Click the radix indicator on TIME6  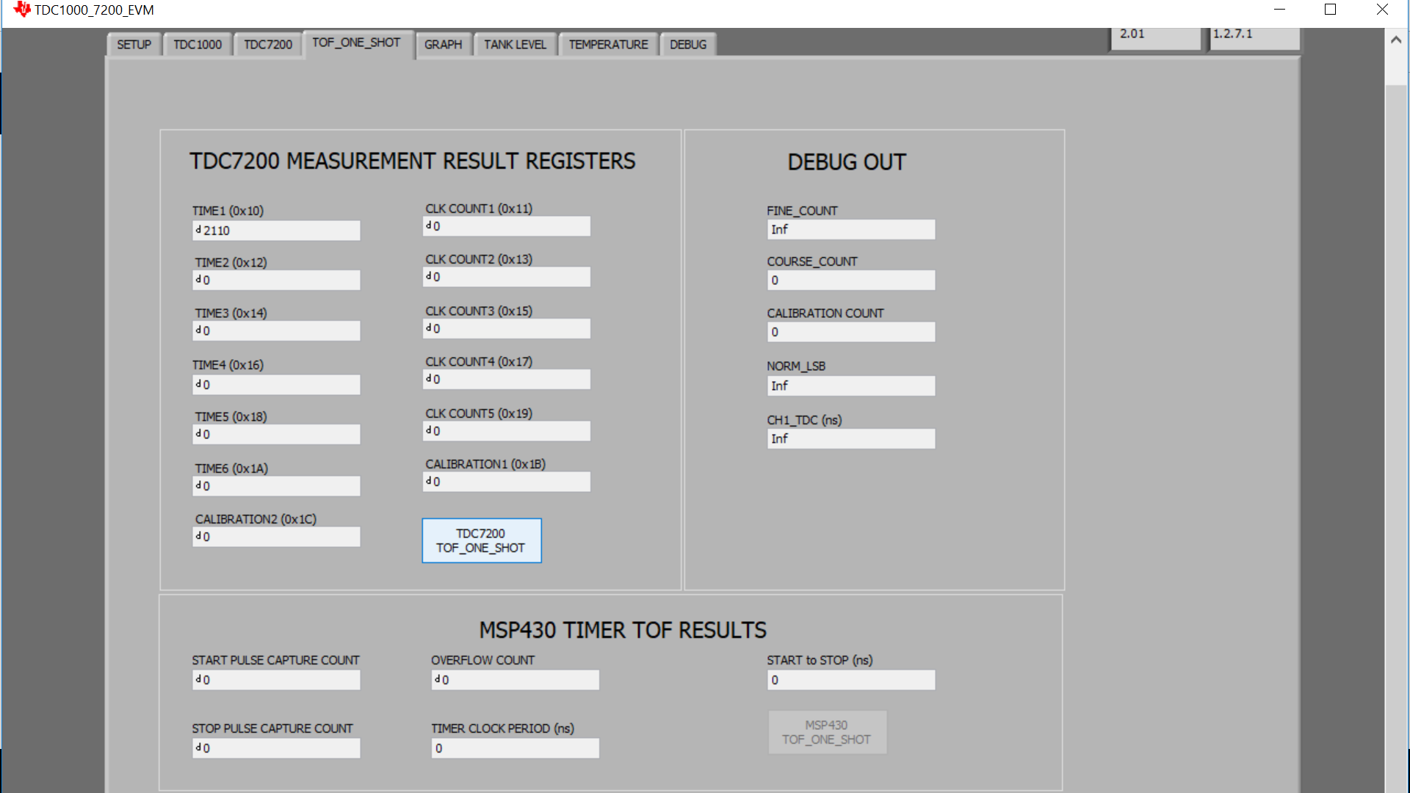(198, 485)
